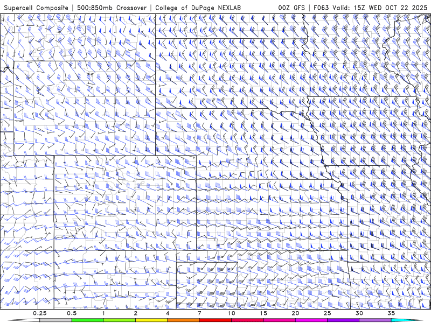Click the '7' color scale label
The height and width of the screenshot is (323, 431).
click(199, 313)
